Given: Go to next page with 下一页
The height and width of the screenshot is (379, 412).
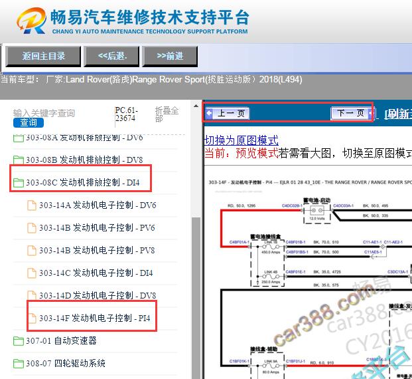Looking at the screenshot, I should [352, 113].
